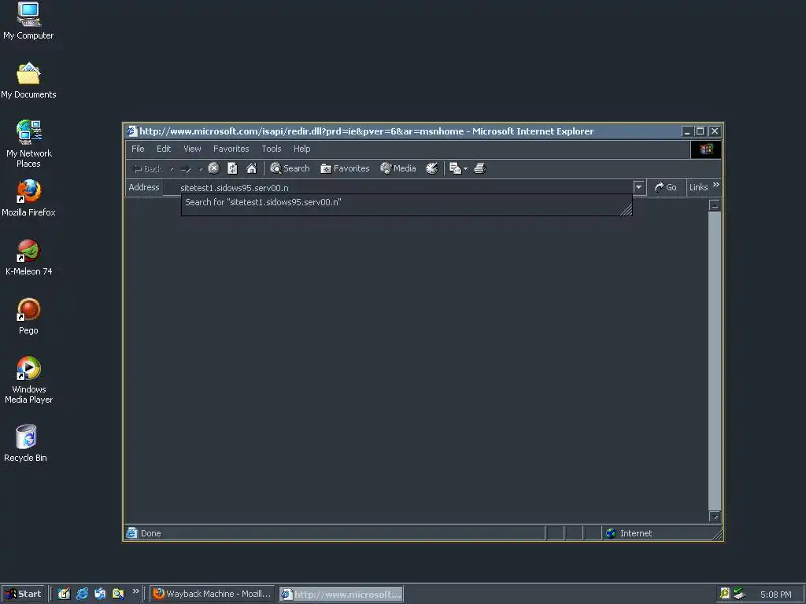Select the My Network Places desktop icon
This screenshot has width=806, height=604.
click(x=29, y=144)
